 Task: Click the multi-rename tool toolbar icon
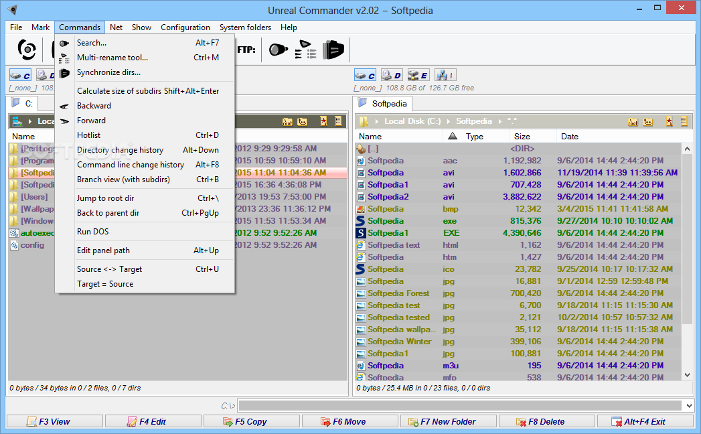pyautogui.click(x=306, y=49)
